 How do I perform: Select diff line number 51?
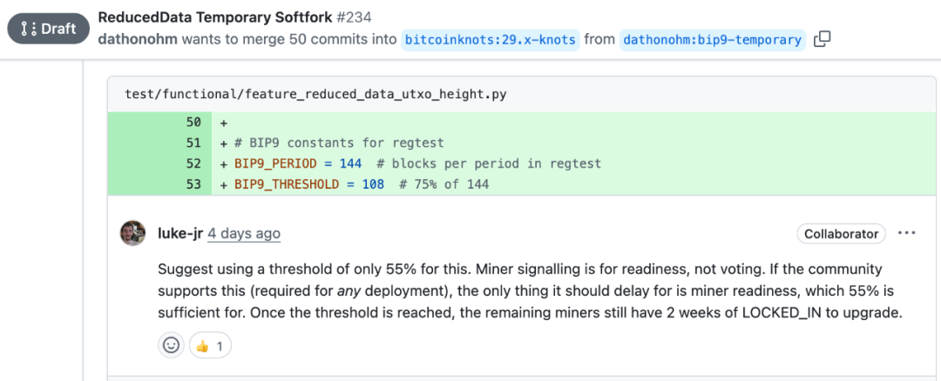(x=193, y=143)
